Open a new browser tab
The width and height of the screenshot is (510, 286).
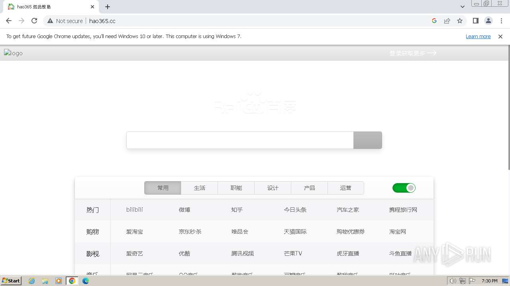108,7
